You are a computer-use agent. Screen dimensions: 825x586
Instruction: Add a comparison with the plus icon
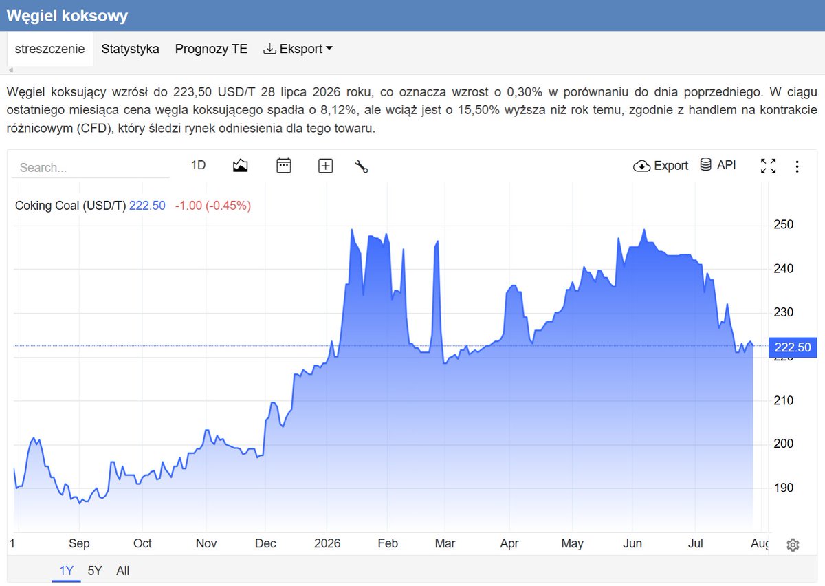(x=325, y=166)
